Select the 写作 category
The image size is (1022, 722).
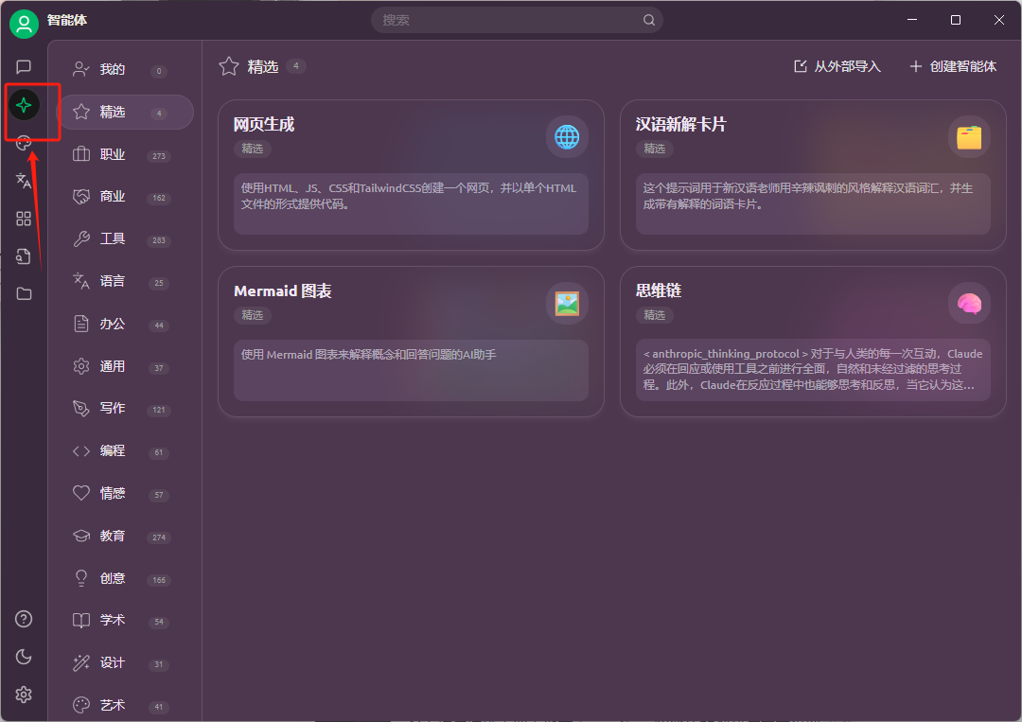(125, 409)
